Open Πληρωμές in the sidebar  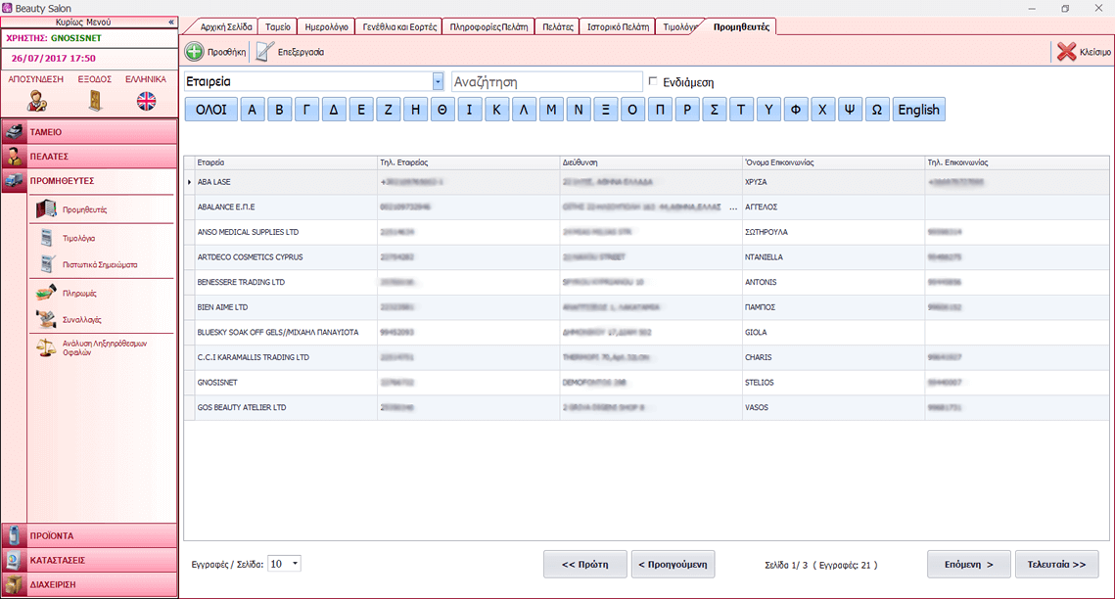pyautogui.click(x=78, y=293)
